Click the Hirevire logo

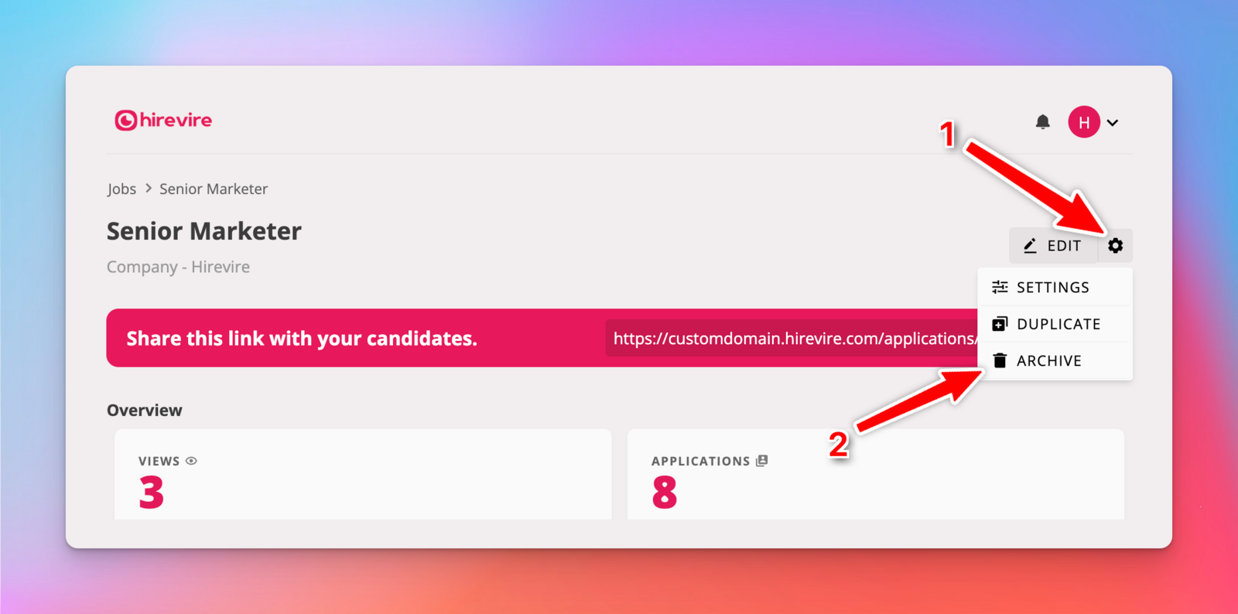[x=163, y=121]
